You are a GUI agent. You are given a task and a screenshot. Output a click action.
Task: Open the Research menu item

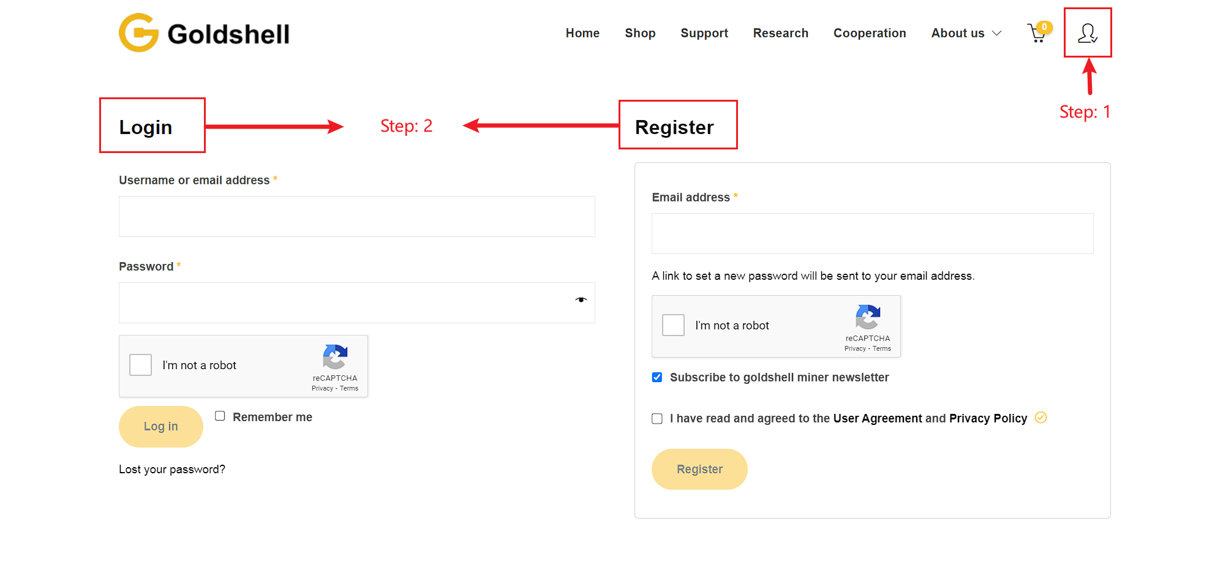(780, 33)
